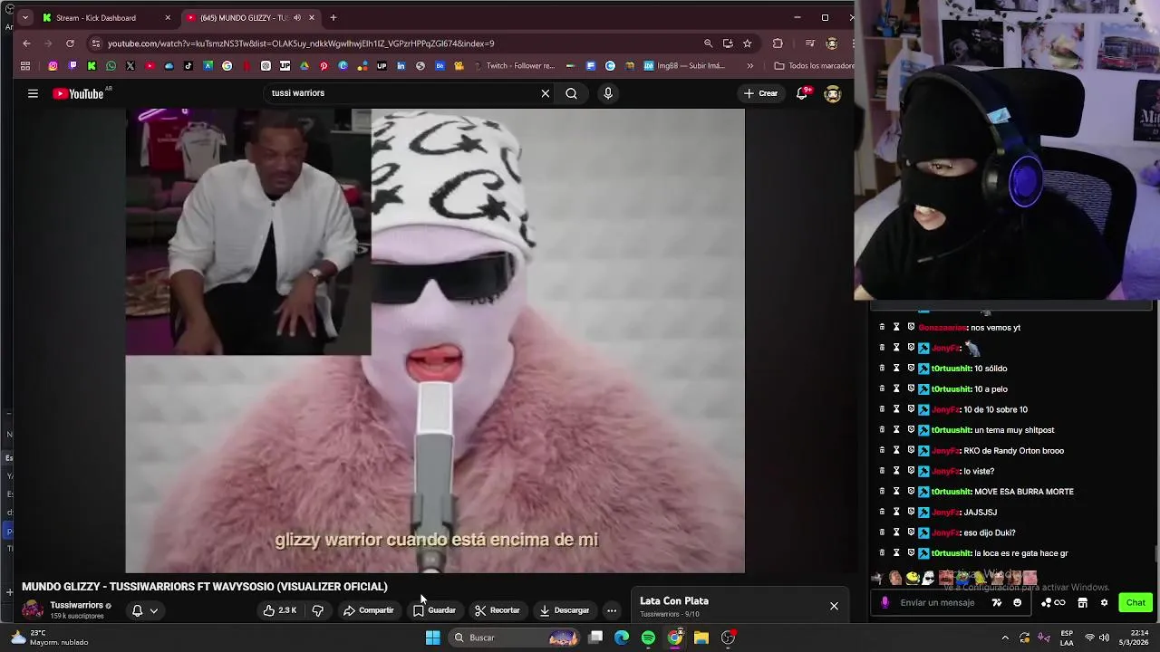Viewport: 1160px width, 652px height.
Task: Delete Gonzaarias 'nos vemos yt' message
Action: [882, 328]
